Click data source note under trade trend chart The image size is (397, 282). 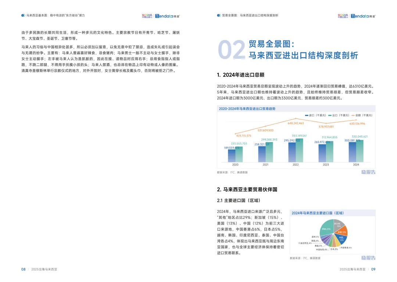click(232, 173)
